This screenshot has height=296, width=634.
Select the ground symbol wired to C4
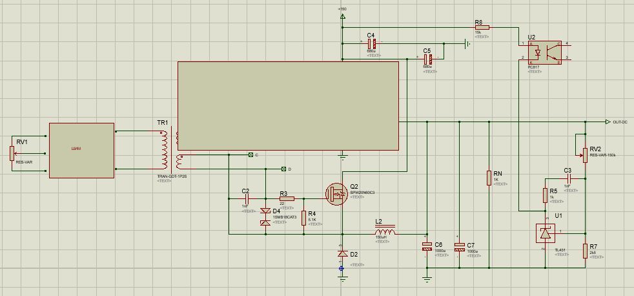point(468,43)
